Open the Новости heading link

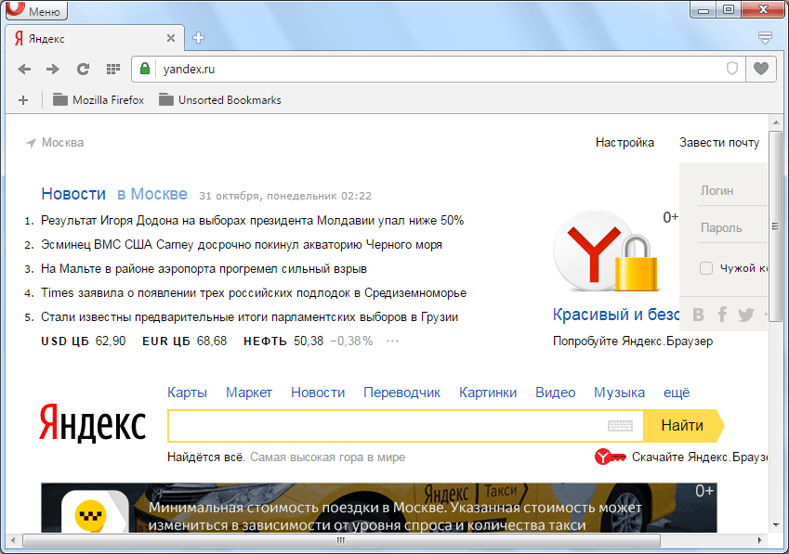[73, 194]
